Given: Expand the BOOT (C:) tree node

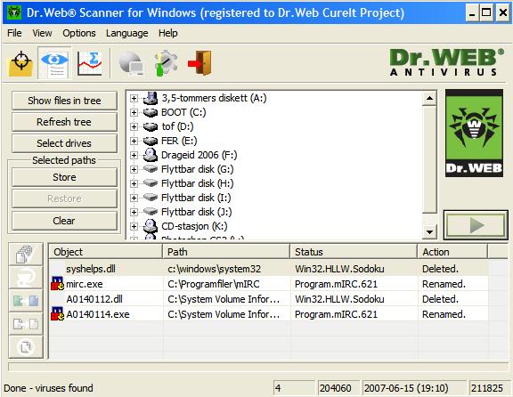Looking at the screenshot, I should pyautogui.click(x=134, y=112).
